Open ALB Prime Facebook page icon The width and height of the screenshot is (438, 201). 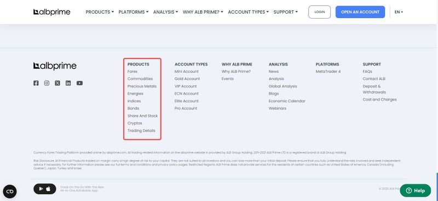[x=36, y=83]
